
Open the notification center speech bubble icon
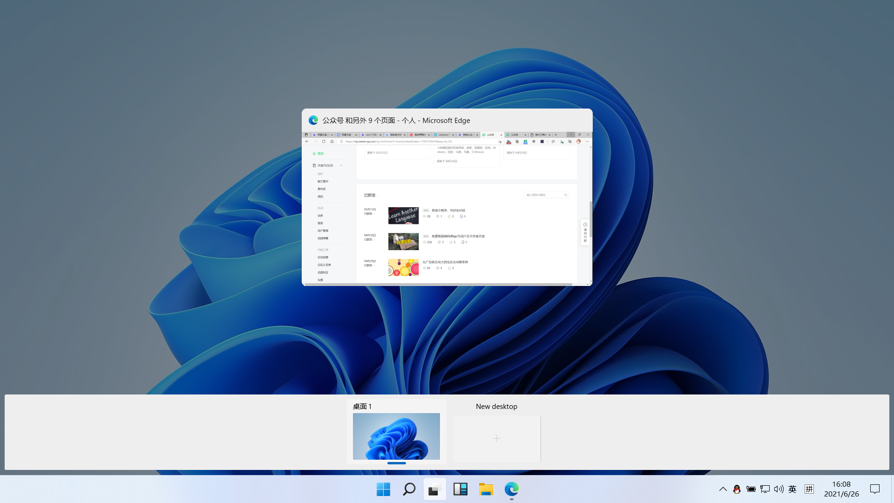click(875, 489)
